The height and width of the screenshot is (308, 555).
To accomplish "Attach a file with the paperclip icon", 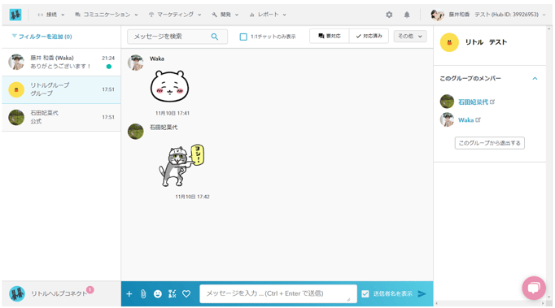I will (143, 294).
